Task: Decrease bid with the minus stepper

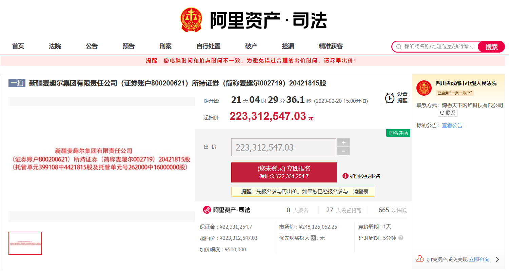Action: tap(343, 151)
